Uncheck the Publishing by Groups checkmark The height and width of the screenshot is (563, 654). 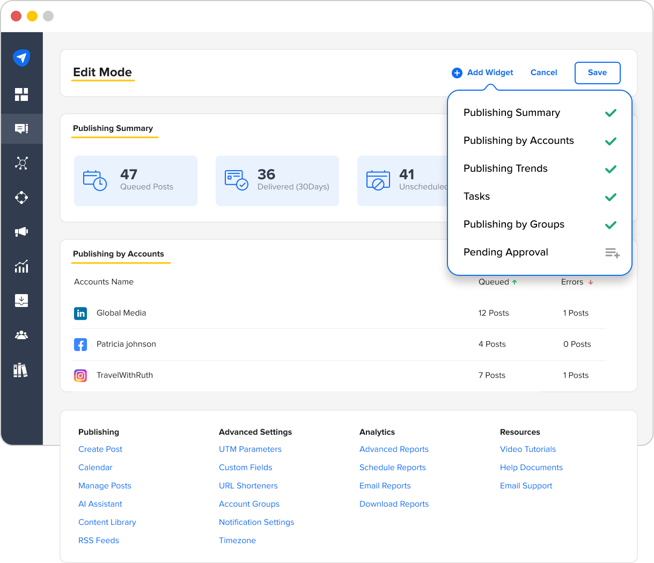(x=611, y=225)
